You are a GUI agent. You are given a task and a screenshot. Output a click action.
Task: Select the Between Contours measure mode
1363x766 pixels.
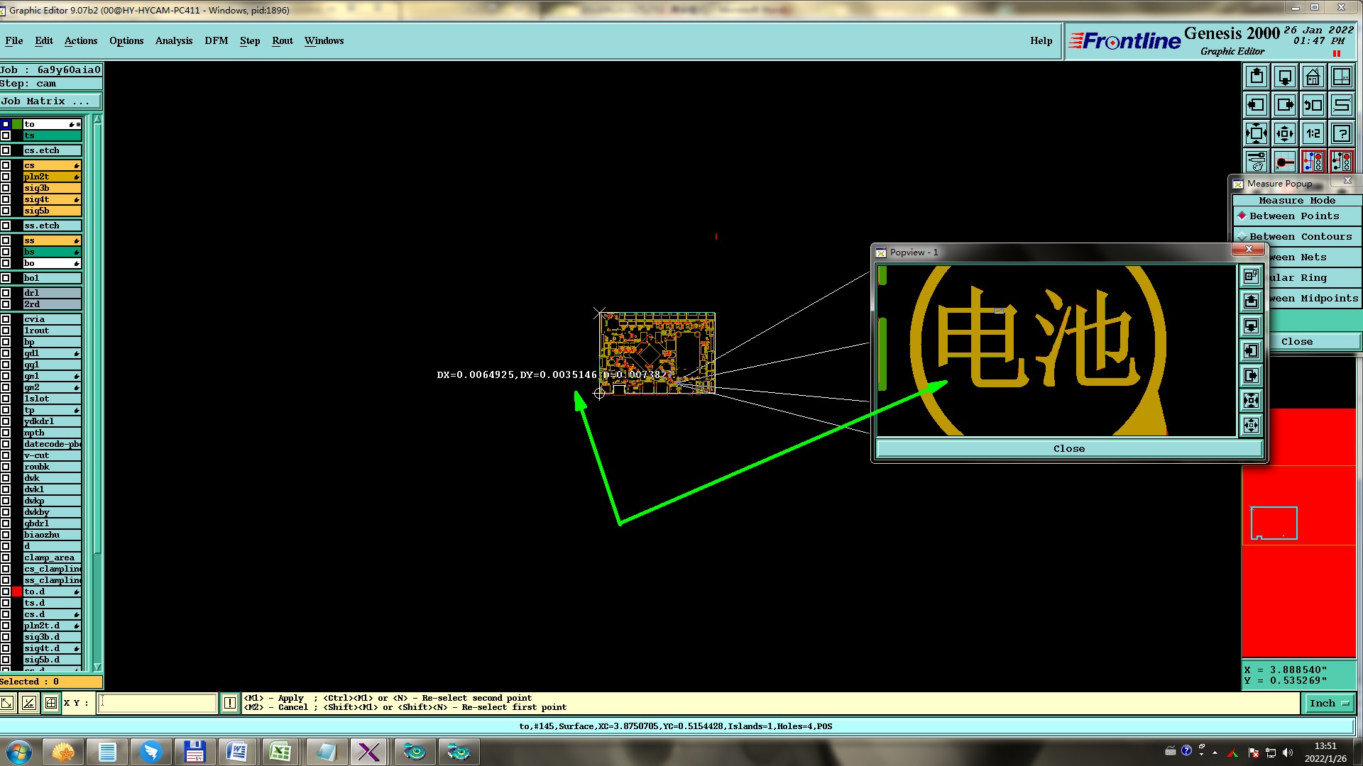coord(1299,237)
